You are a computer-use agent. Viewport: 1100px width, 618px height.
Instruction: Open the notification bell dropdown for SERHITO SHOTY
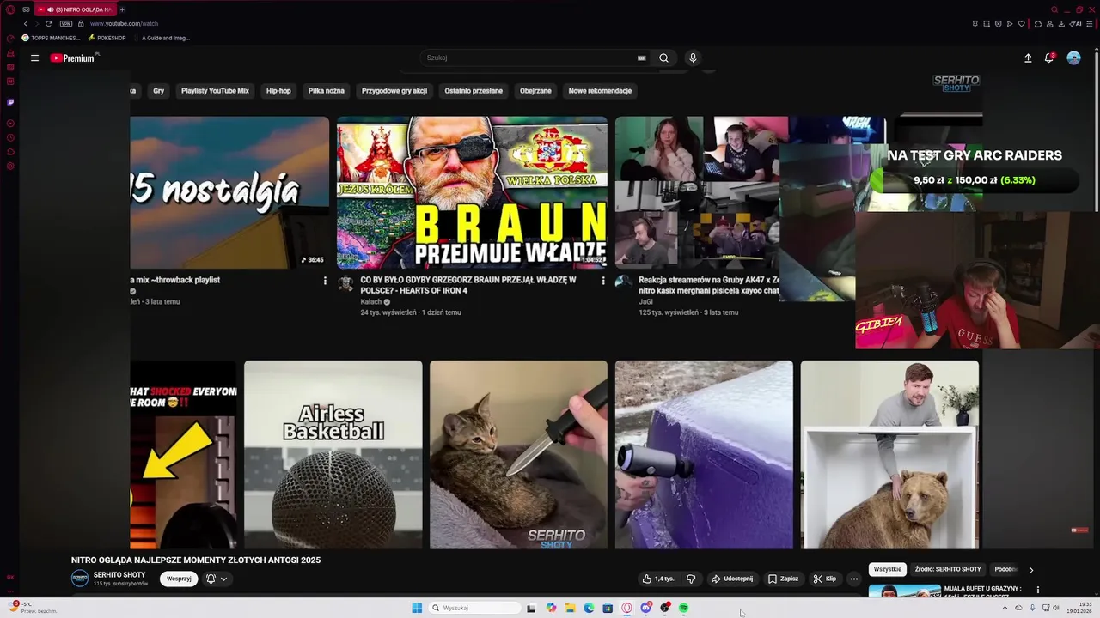pos(217,579)
